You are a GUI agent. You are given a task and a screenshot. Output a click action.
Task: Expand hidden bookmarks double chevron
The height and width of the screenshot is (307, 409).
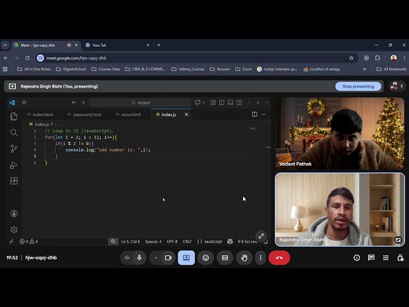[x=364, y=69]
